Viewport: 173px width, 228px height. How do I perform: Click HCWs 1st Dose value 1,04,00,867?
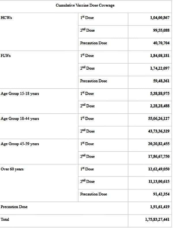tap(160, 18)
